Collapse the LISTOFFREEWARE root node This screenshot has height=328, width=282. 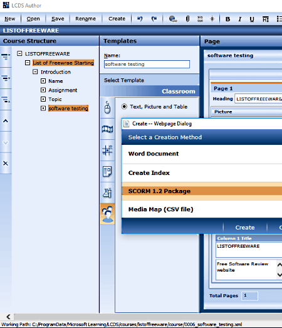[19, 53]
